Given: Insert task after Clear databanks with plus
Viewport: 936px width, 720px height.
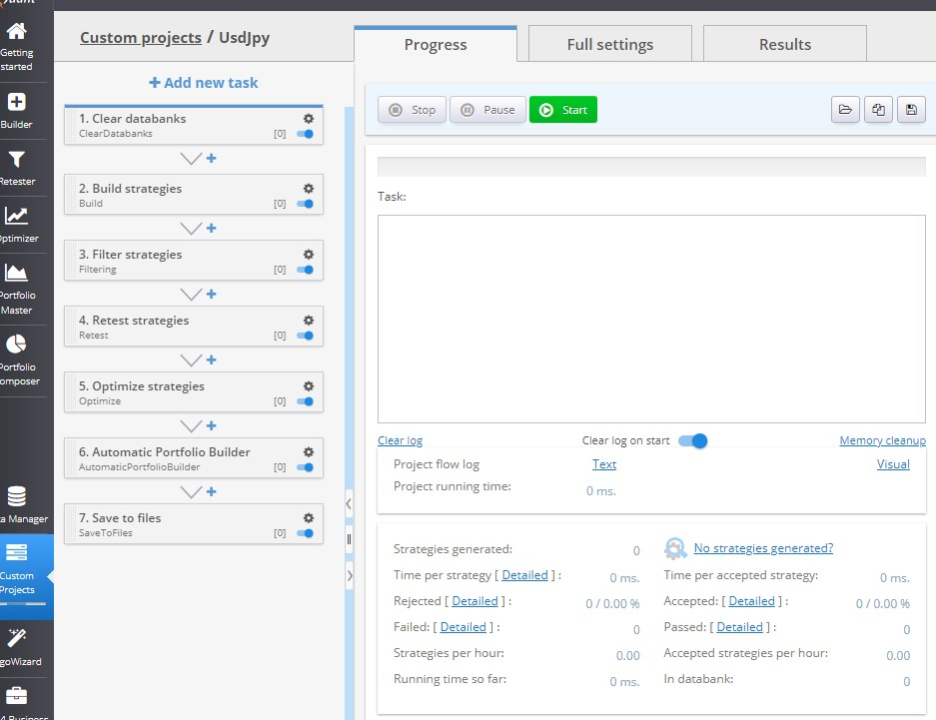Looking at the screenshot, I should pyautogui.click(x=212, y=159).
